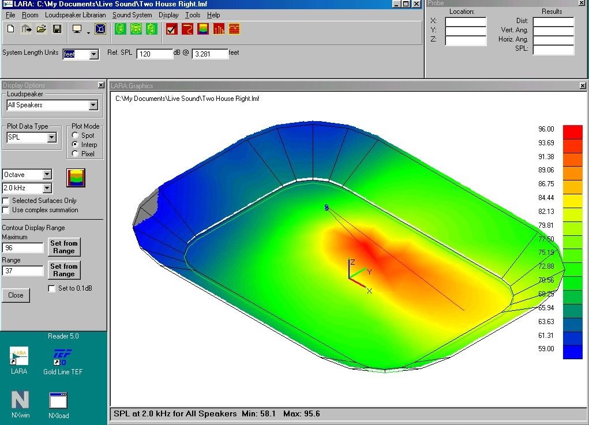Toggle Use complex summation checkbox

[x=6, y=210]
